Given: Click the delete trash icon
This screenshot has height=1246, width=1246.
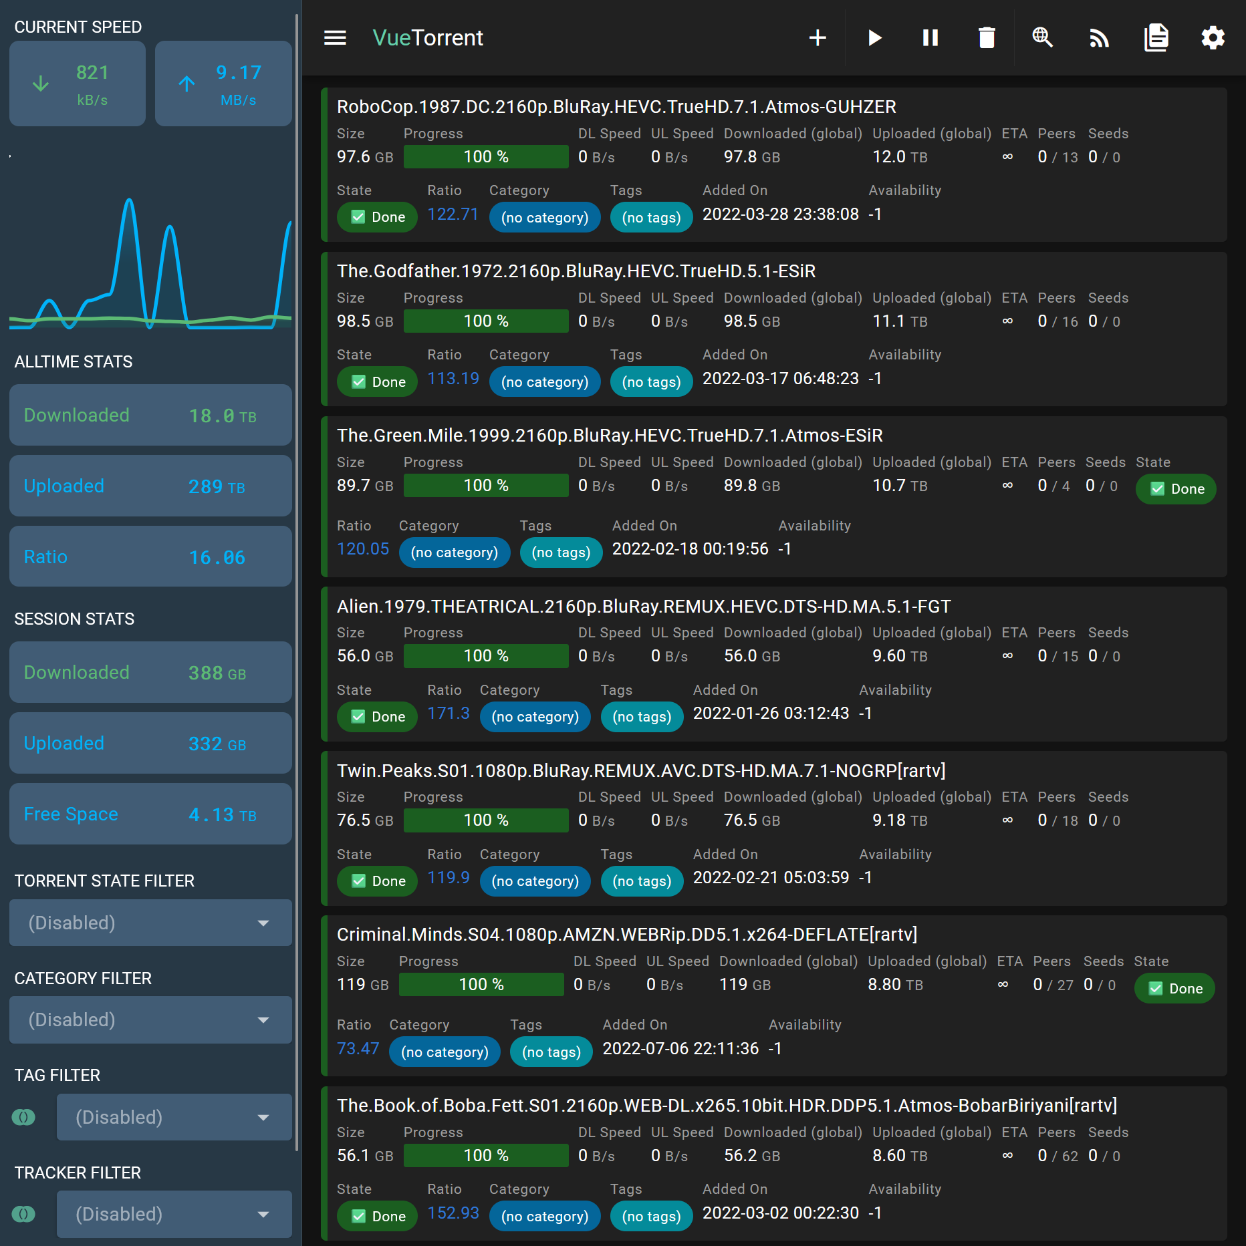Looking at the screenshot, I should click(x=987, y=38).
